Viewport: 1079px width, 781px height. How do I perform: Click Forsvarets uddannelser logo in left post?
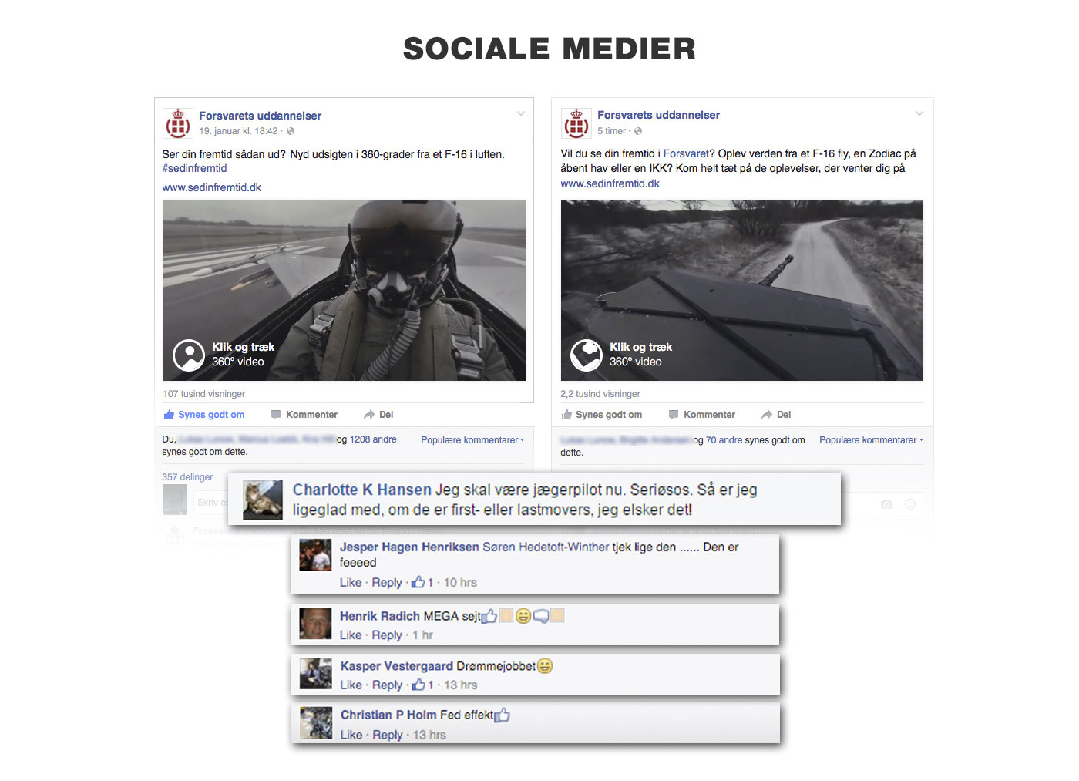(x=178, y=123)
